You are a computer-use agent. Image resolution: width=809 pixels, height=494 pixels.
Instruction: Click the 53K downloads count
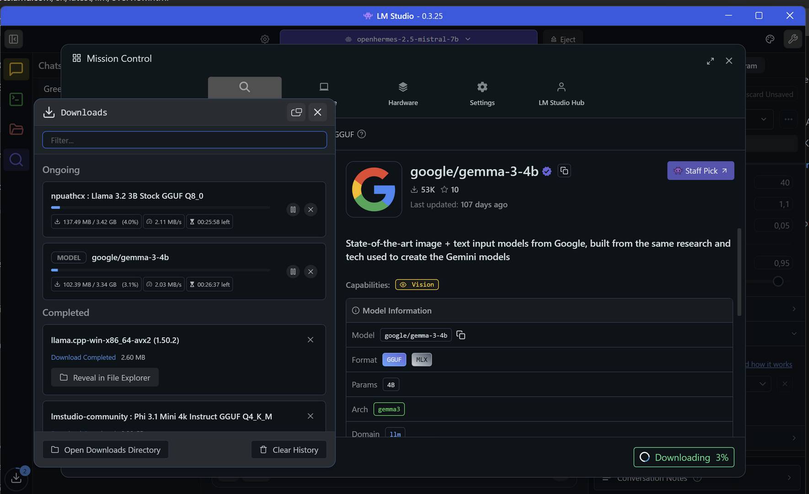pyautogui.click(x=423, y=189)
